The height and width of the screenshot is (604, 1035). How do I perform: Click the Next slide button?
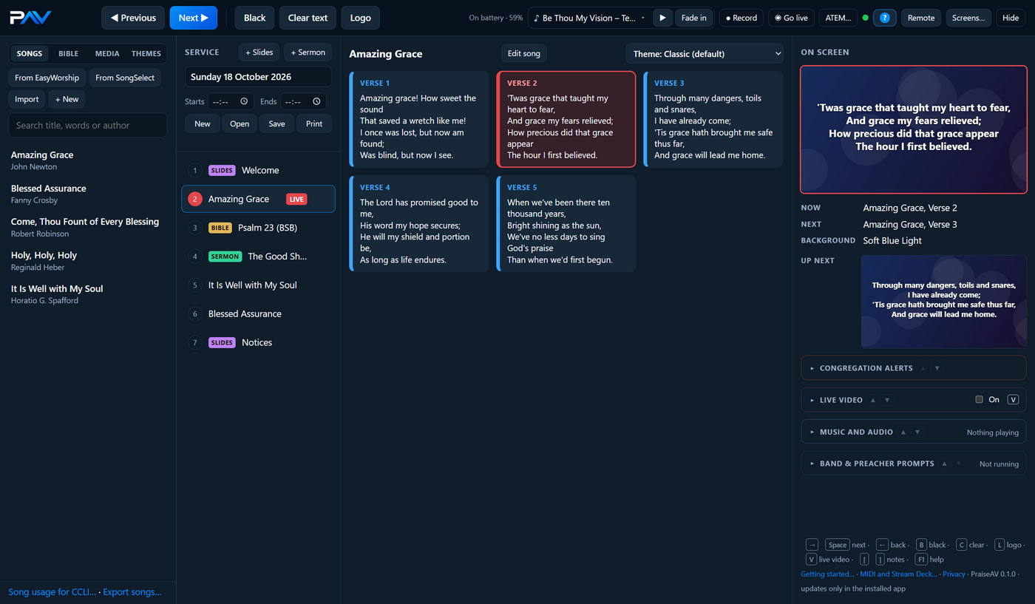coord(193,18)
